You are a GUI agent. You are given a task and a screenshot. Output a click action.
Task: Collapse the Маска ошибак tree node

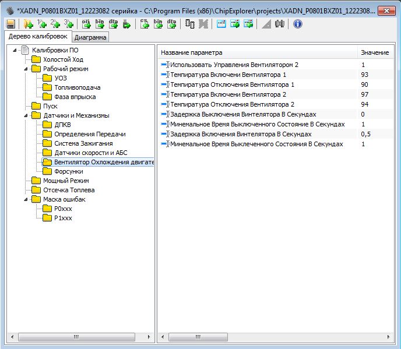click(x=27, y=199)
